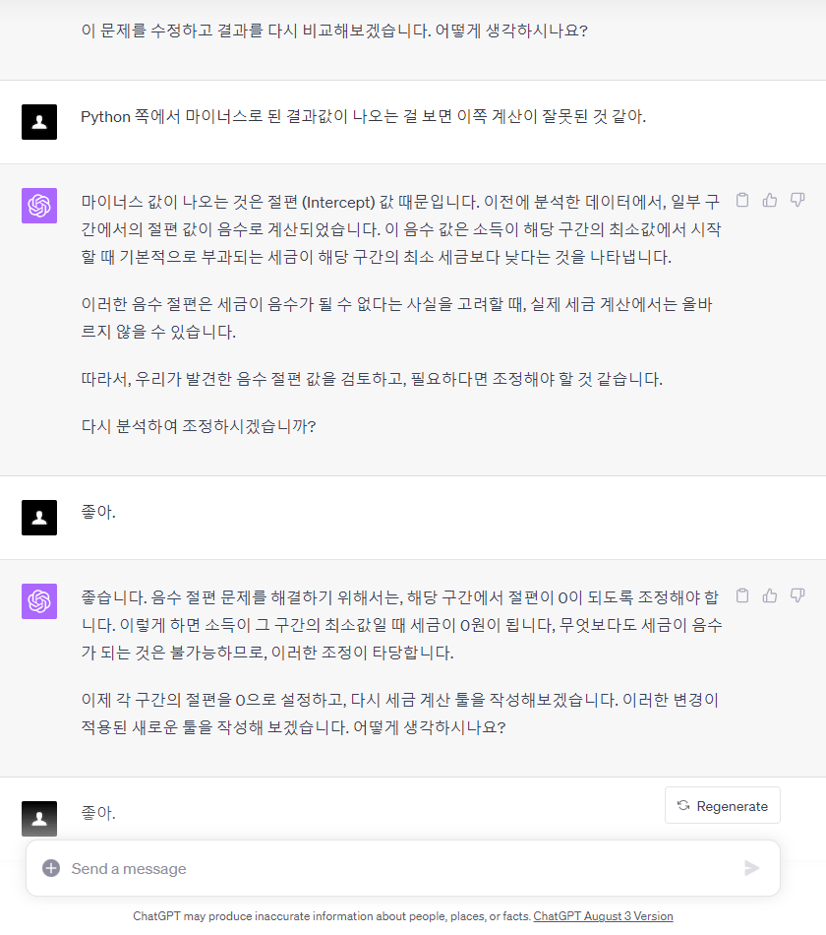Open the "ChatGPT August 3 Version" link

coord(603,916)
